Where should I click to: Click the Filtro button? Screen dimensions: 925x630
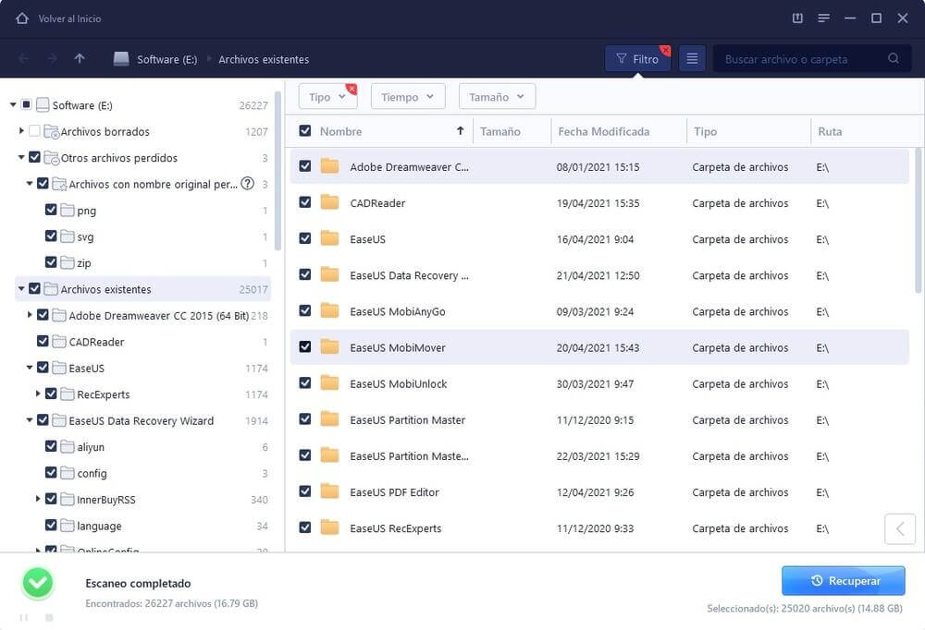pyautogui.click(x=637, y=59)
